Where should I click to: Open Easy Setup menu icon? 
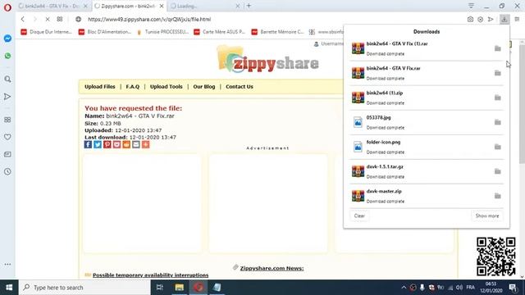coord(517,20)
